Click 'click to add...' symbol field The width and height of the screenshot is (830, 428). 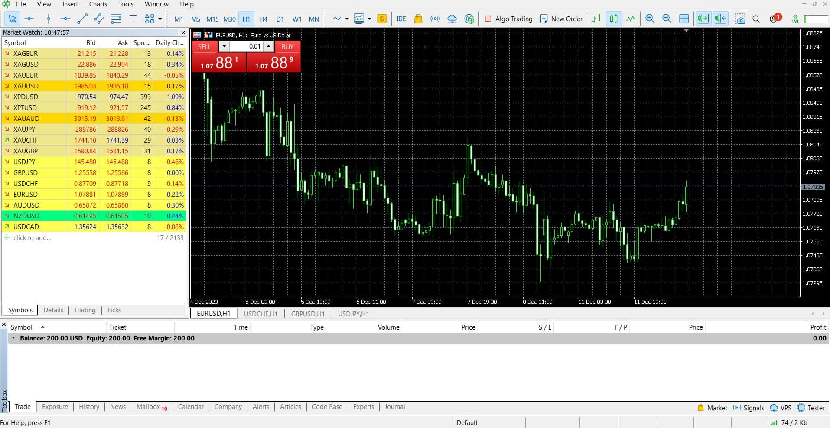32,237
